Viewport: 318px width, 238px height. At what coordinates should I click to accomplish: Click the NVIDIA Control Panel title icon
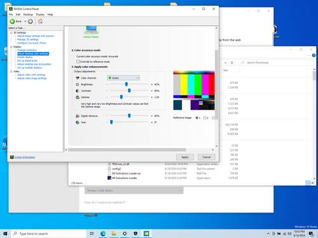click(11, 9)
